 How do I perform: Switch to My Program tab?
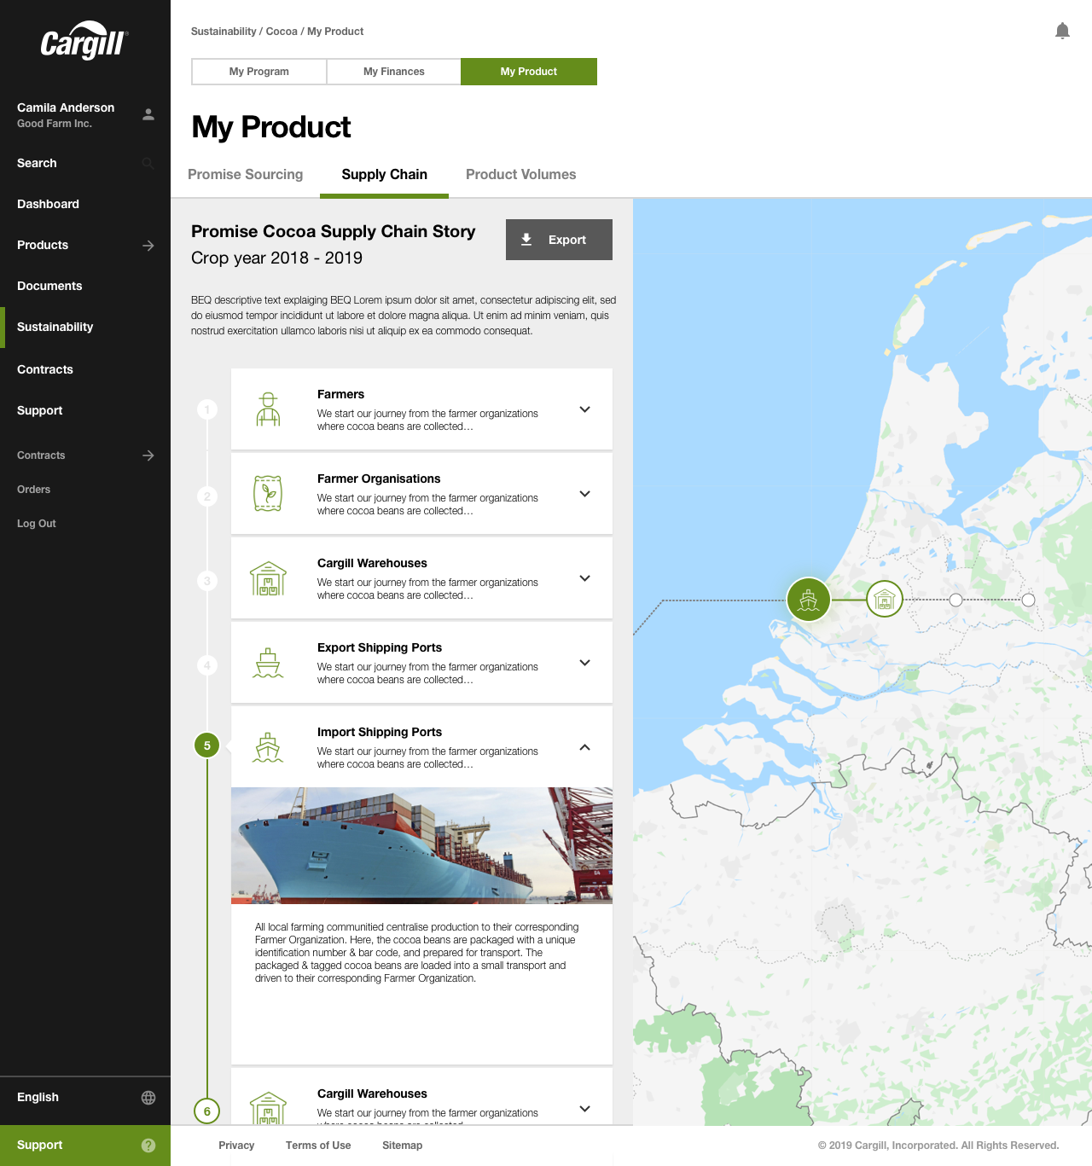pyautogui.click(x=259, y=72)
